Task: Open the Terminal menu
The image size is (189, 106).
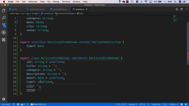Action: [x=66, y=2]
